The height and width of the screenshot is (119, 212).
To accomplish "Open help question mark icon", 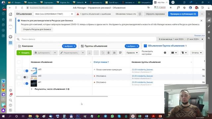I will tap(10, 105).
